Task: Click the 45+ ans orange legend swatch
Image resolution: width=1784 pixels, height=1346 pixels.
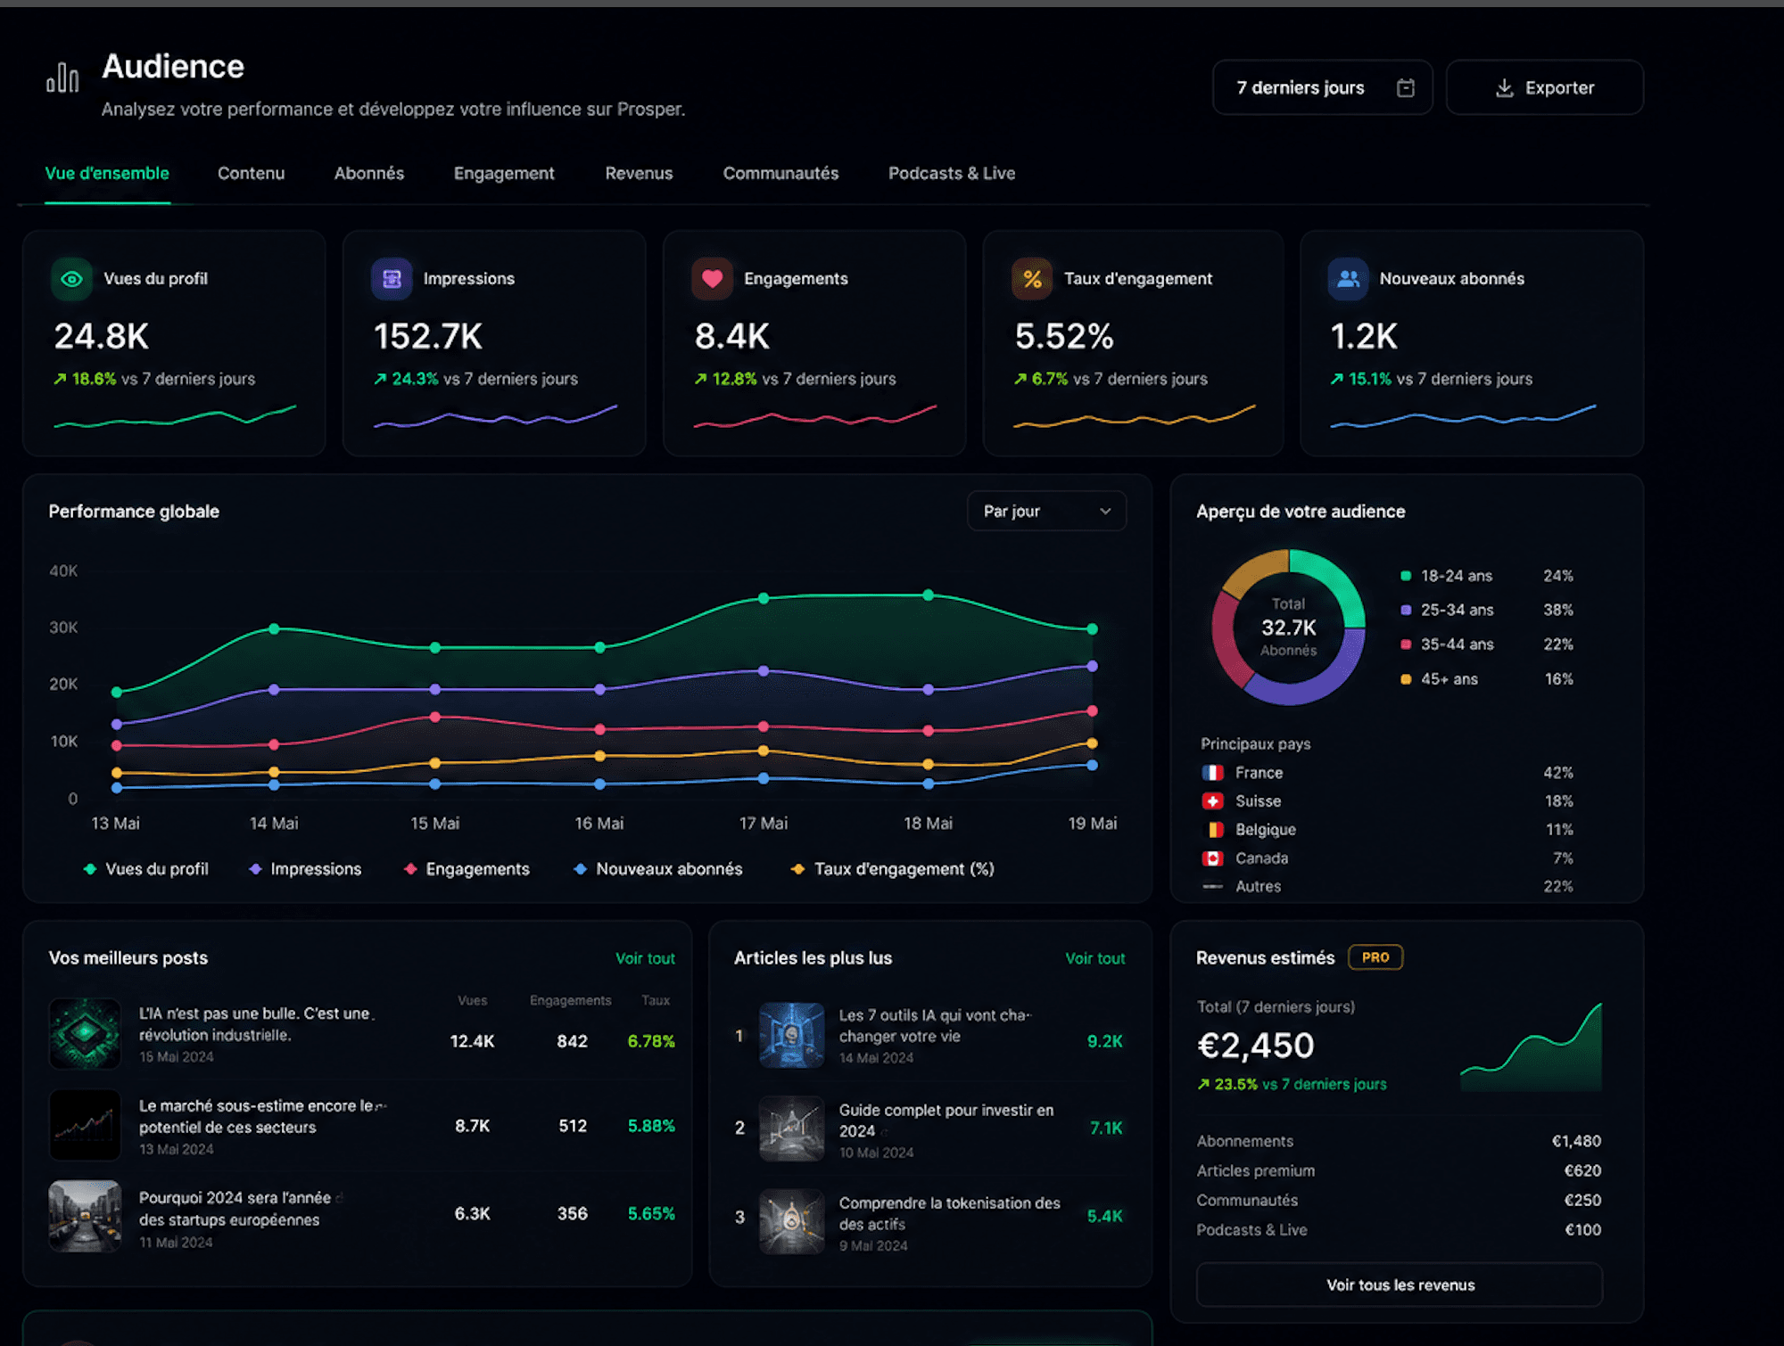Action: [1406, 679]
